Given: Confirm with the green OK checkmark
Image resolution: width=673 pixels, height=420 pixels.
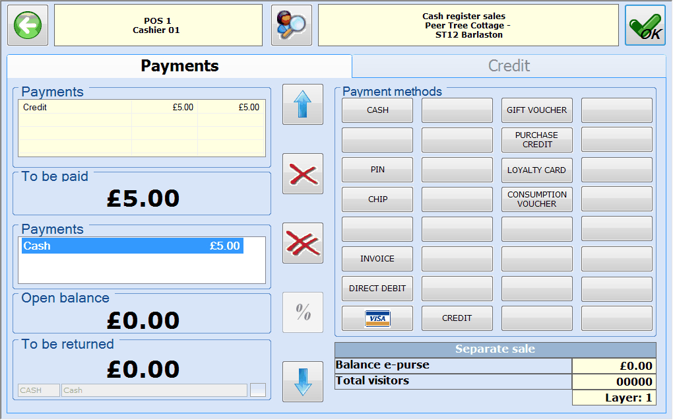Looking at the screenshot, I should (645, 26).
